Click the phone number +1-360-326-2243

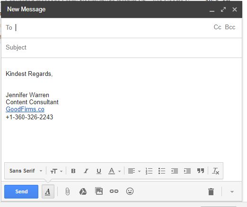[x=29, y=117]
